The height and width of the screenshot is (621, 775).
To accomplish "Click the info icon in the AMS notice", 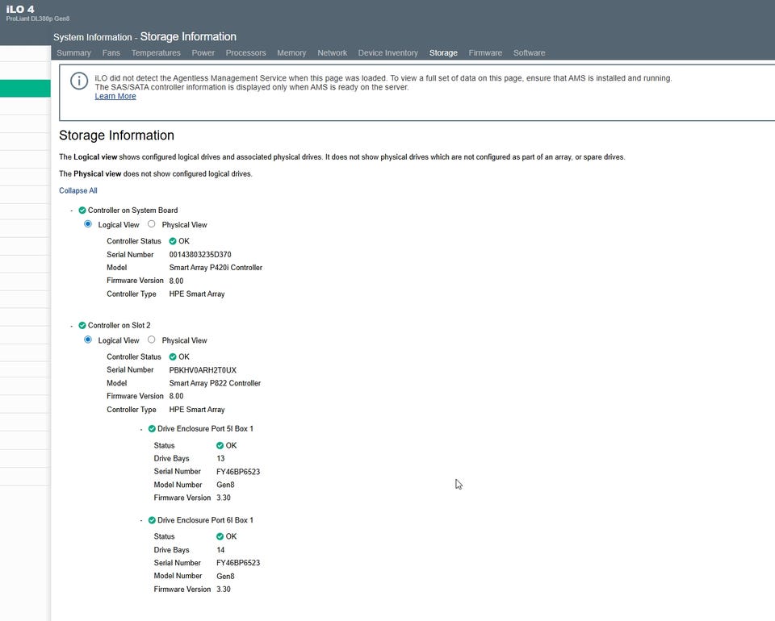I will 79,81.
